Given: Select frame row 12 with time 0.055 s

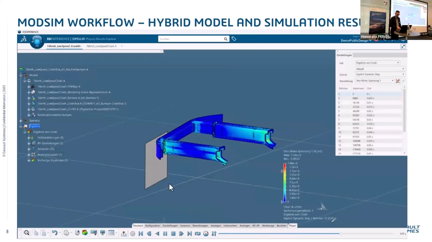Looking at the screenshot, I should pyautogui.click(x=370, y=141).
